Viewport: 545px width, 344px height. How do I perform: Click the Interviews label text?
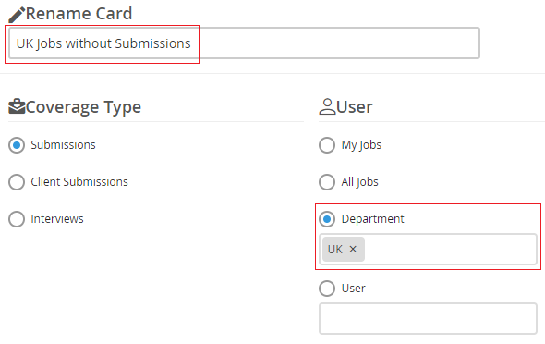[57, 219]
